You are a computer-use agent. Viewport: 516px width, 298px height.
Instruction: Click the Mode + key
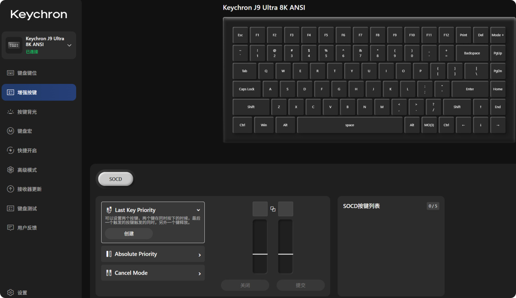click(x=498, y=35)
